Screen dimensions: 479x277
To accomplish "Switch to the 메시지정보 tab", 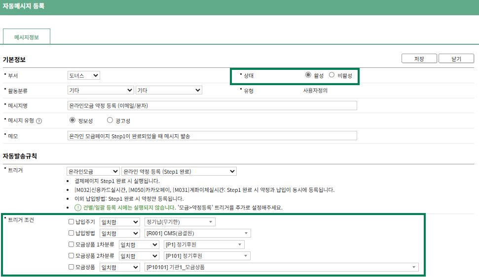I will (x=27, y=37).
